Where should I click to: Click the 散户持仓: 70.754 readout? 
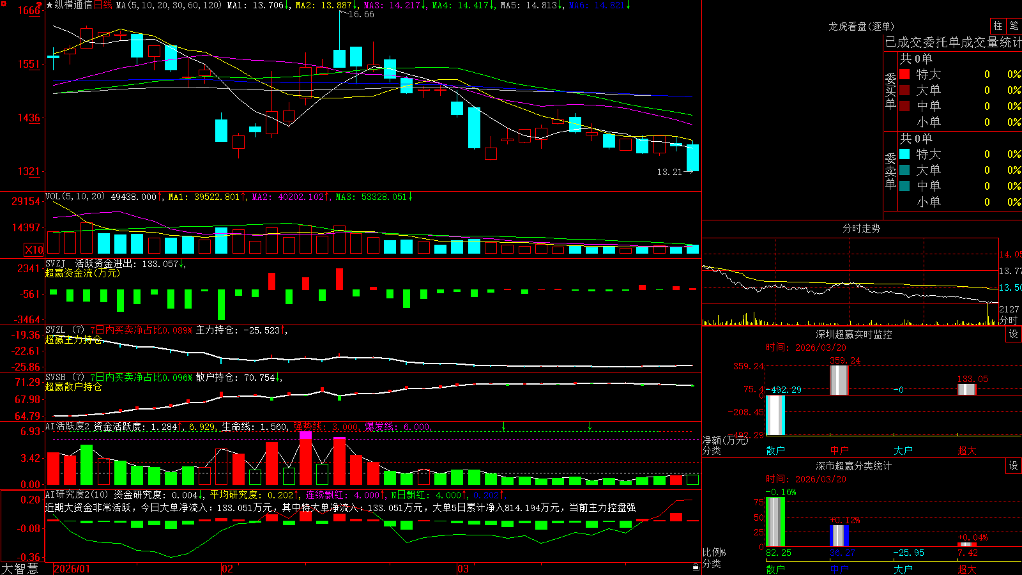235,378
